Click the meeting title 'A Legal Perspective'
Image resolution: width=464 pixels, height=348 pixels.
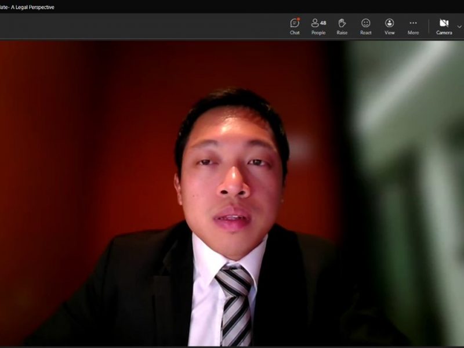[32, 7]
